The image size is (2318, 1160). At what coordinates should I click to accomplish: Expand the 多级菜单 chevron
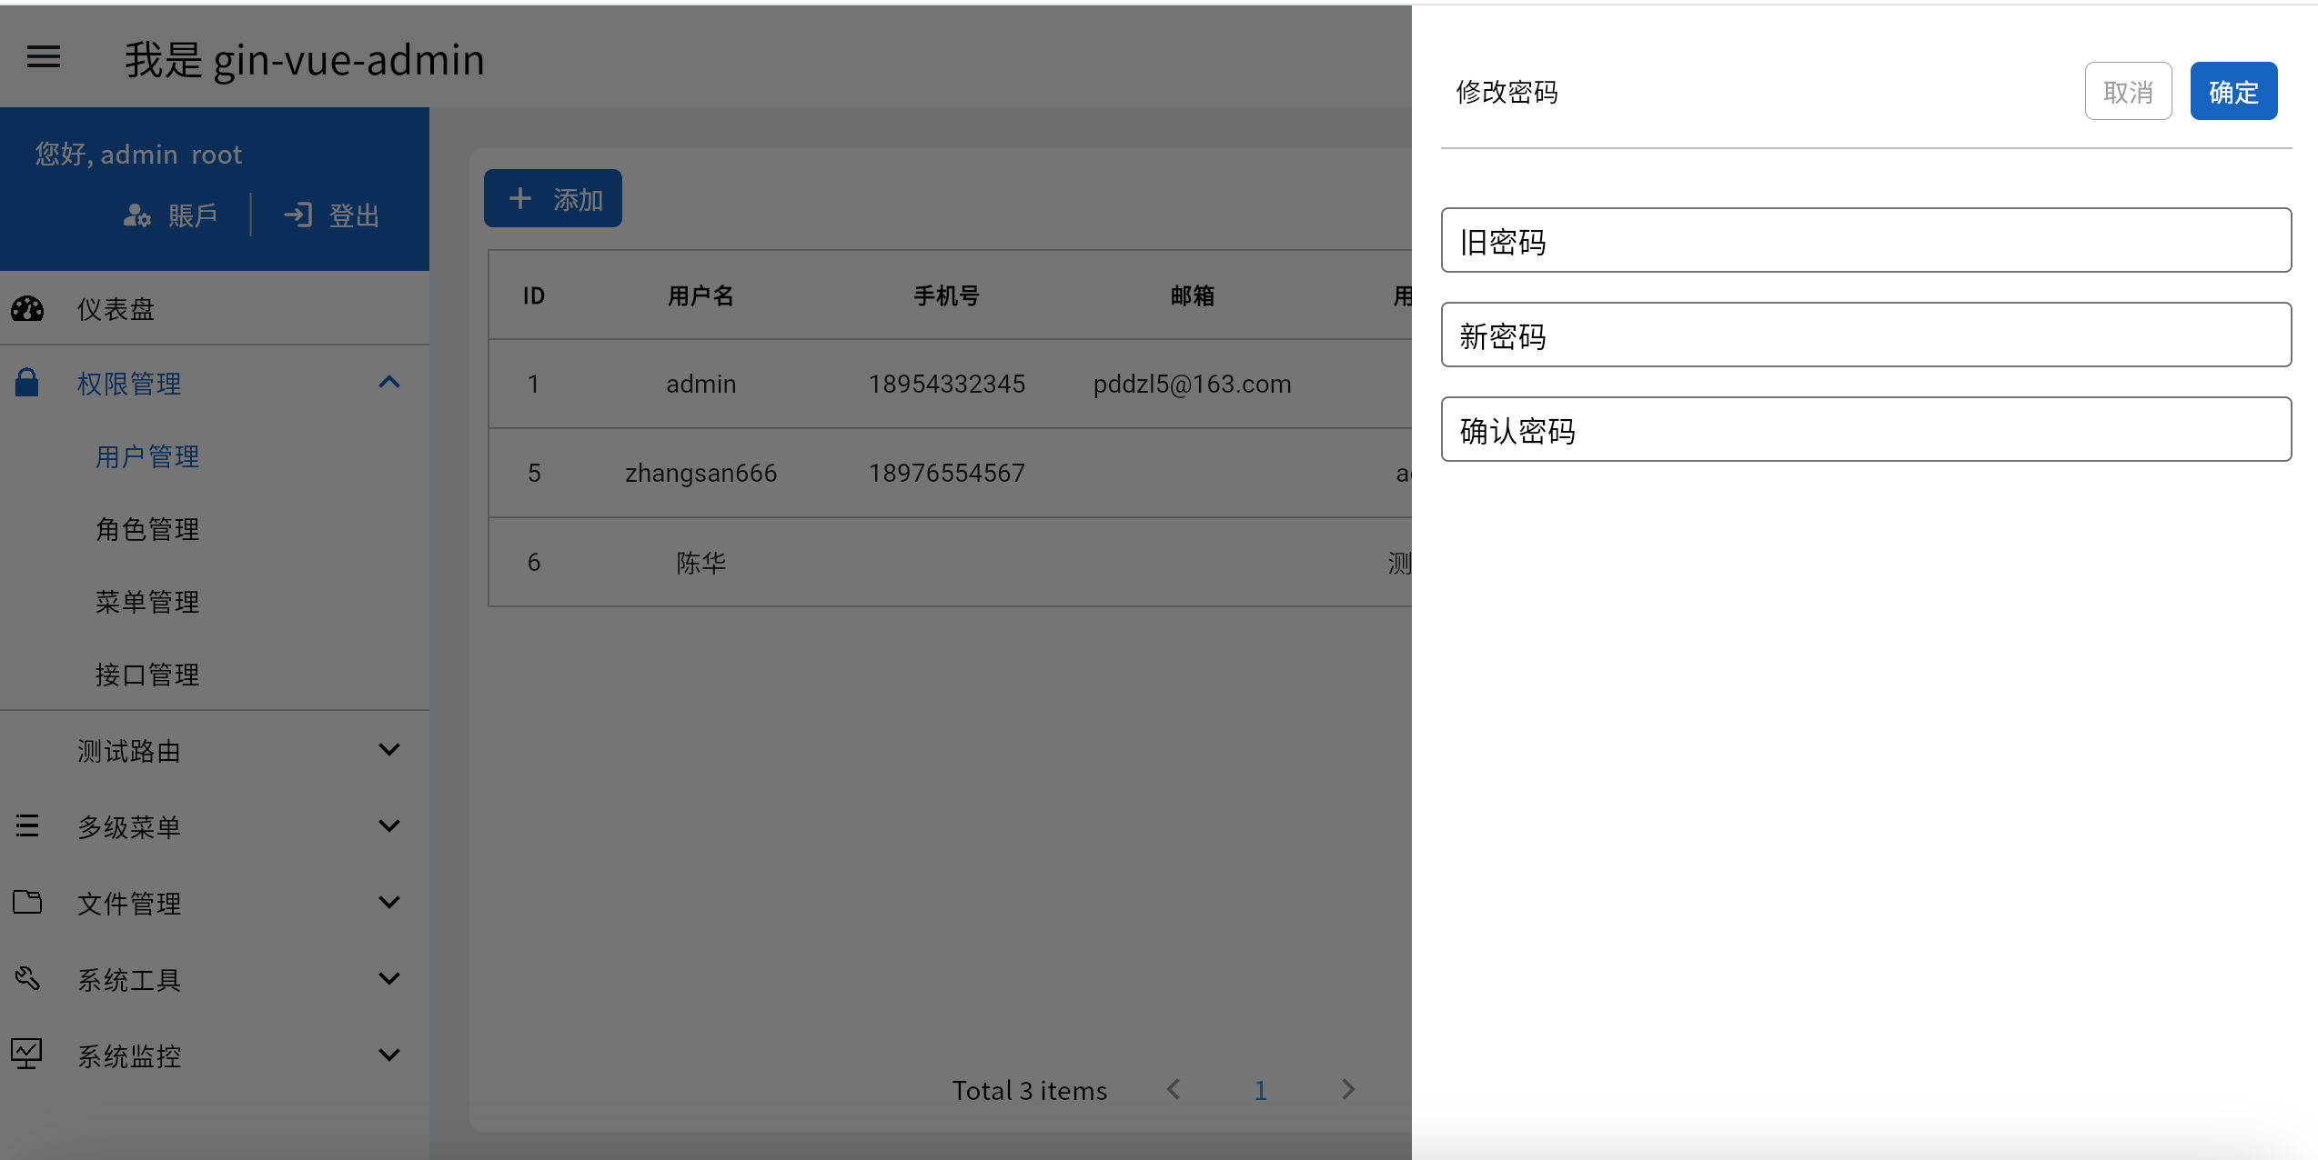[x=389, y=825]
